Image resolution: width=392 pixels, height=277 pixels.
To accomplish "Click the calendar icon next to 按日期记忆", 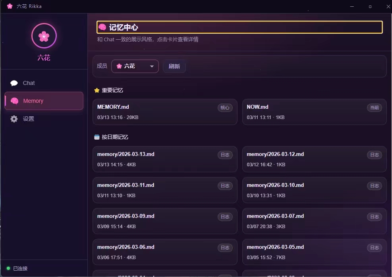I will (97, 137).
